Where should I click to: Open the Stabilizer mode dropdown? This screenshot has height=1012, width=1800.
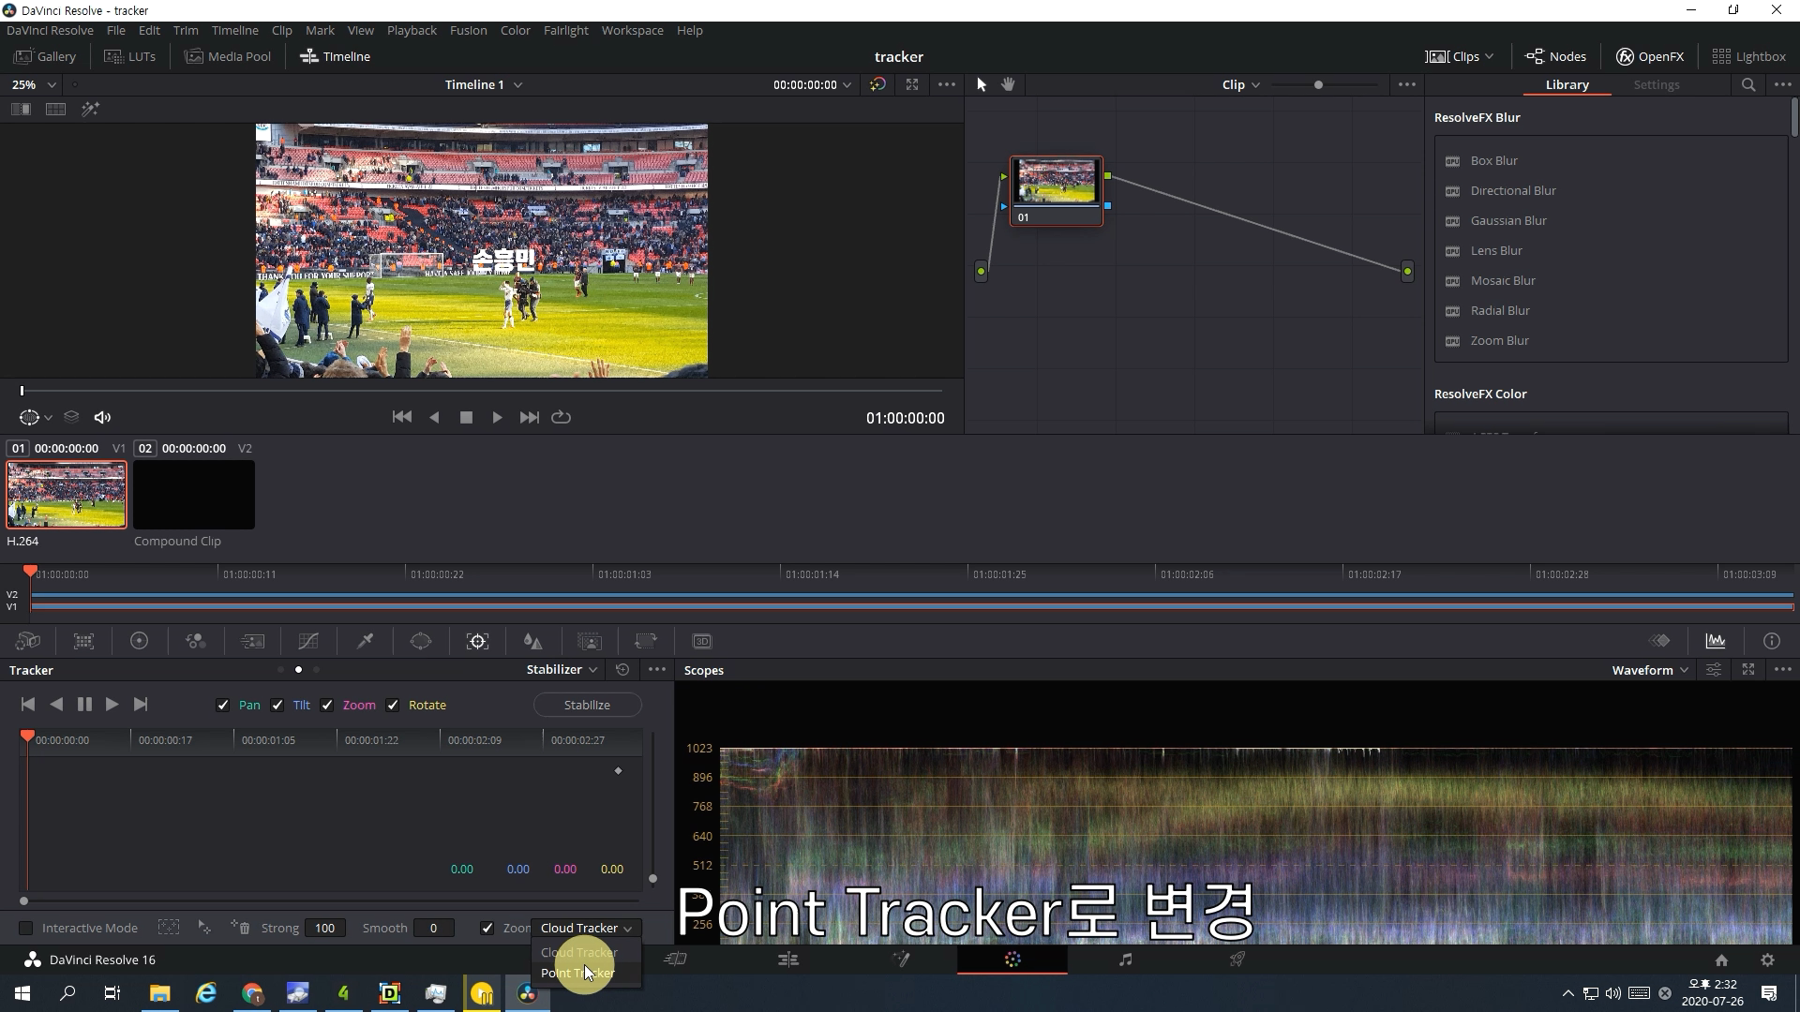click(x=562, y=669)
